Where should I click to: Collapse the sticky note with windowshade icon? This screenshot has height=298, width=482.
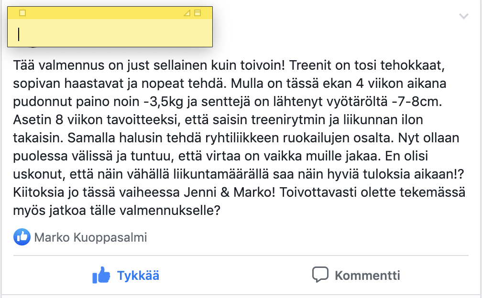[197, 13]
